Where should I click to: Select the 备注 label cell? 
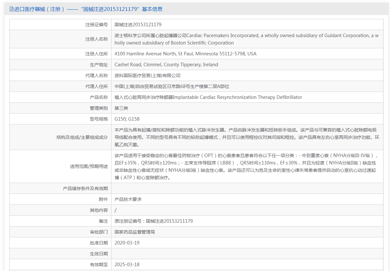pyautogui.click(x=60, y=221)
